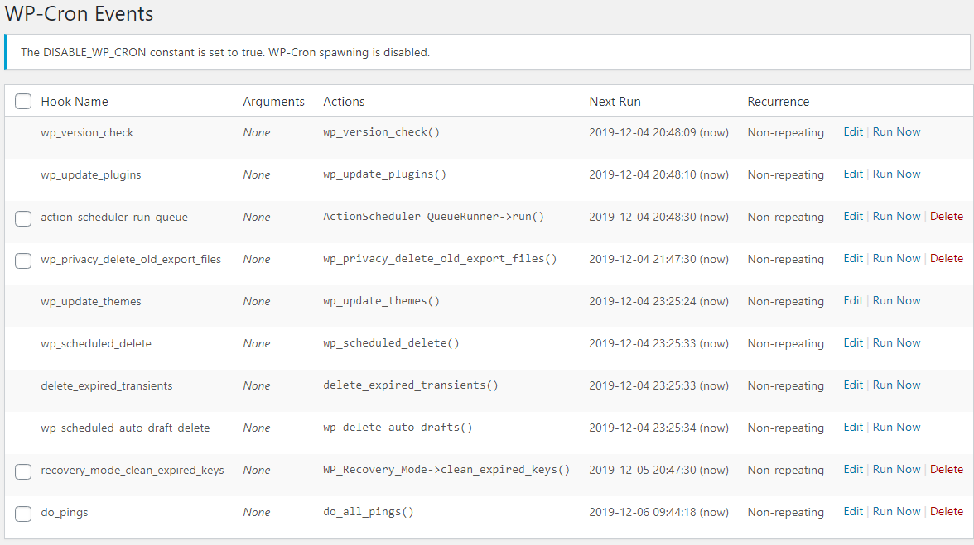Click the do_all_pings() action text
974x545 pixels.
pyautogui.click(x=369, y=512)
